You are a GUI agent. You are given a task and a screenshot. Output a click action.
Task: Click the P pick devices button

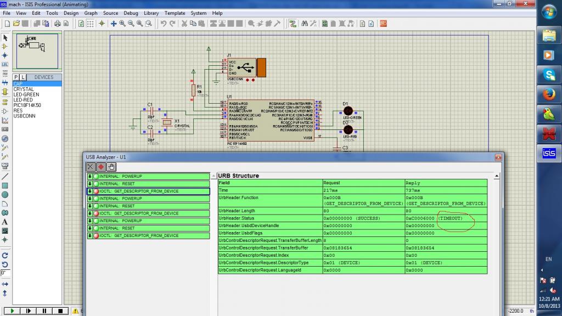[16, 77]
